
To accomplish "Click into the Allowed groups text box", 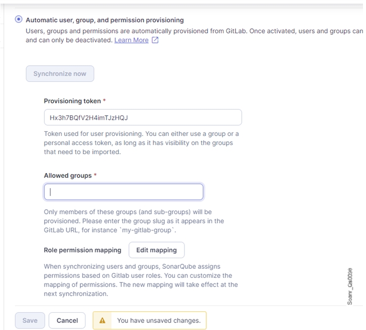I will coord(123,192).
